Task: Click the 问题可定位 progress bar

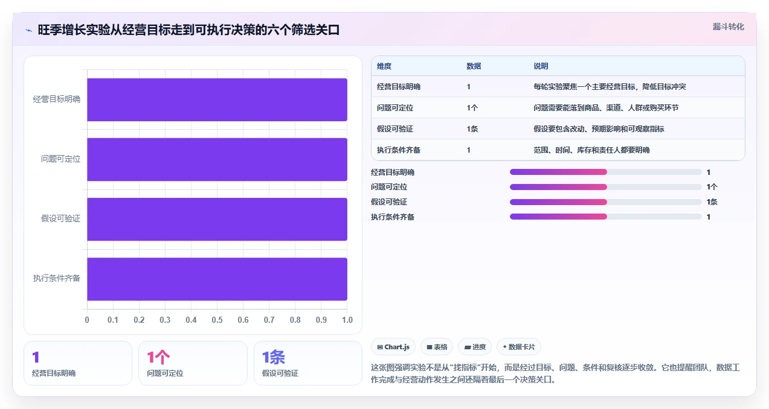Action: (606, 187)
